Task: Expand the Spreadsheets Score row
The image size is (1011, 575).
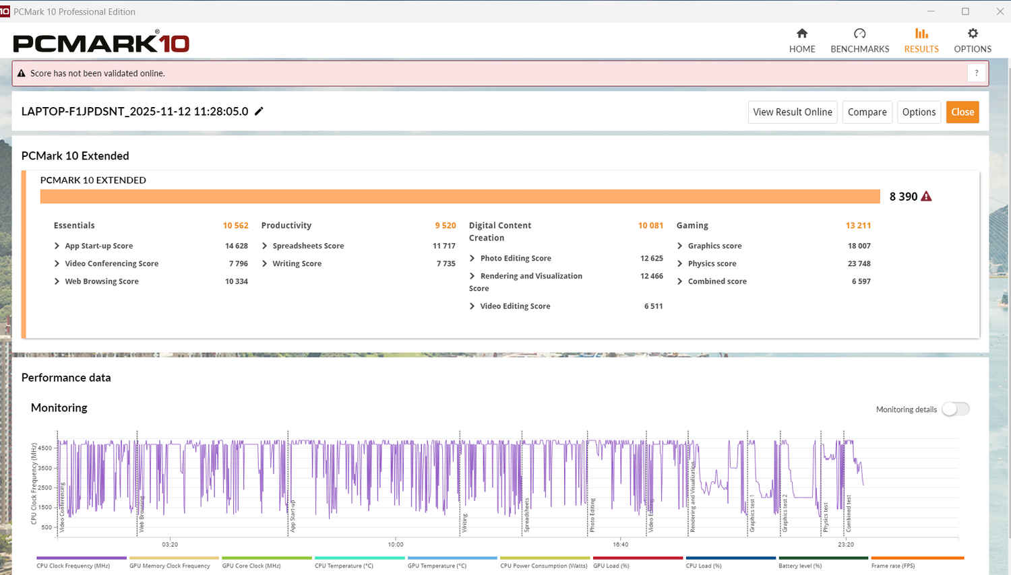Action: pos(264,246)
